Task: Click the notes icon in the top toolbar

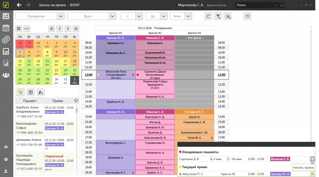Action: tap(247, 16)
